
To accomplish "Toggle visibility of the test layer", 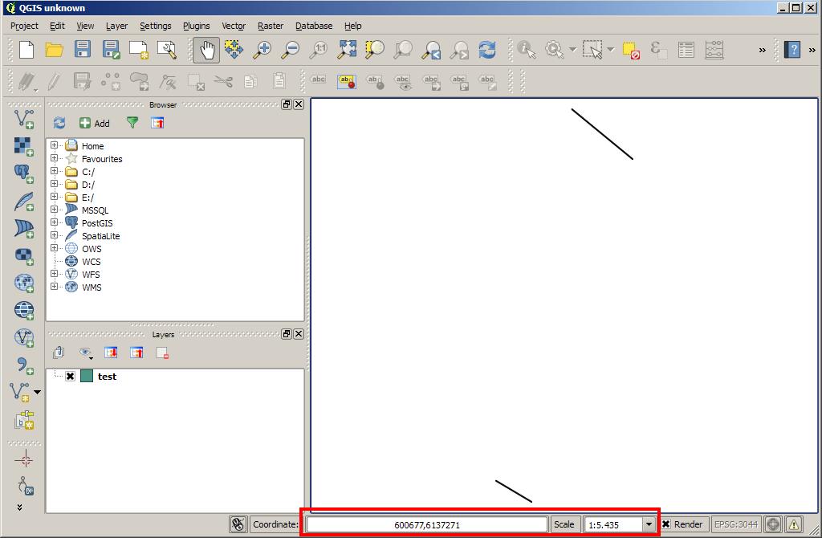I will 71,377.
